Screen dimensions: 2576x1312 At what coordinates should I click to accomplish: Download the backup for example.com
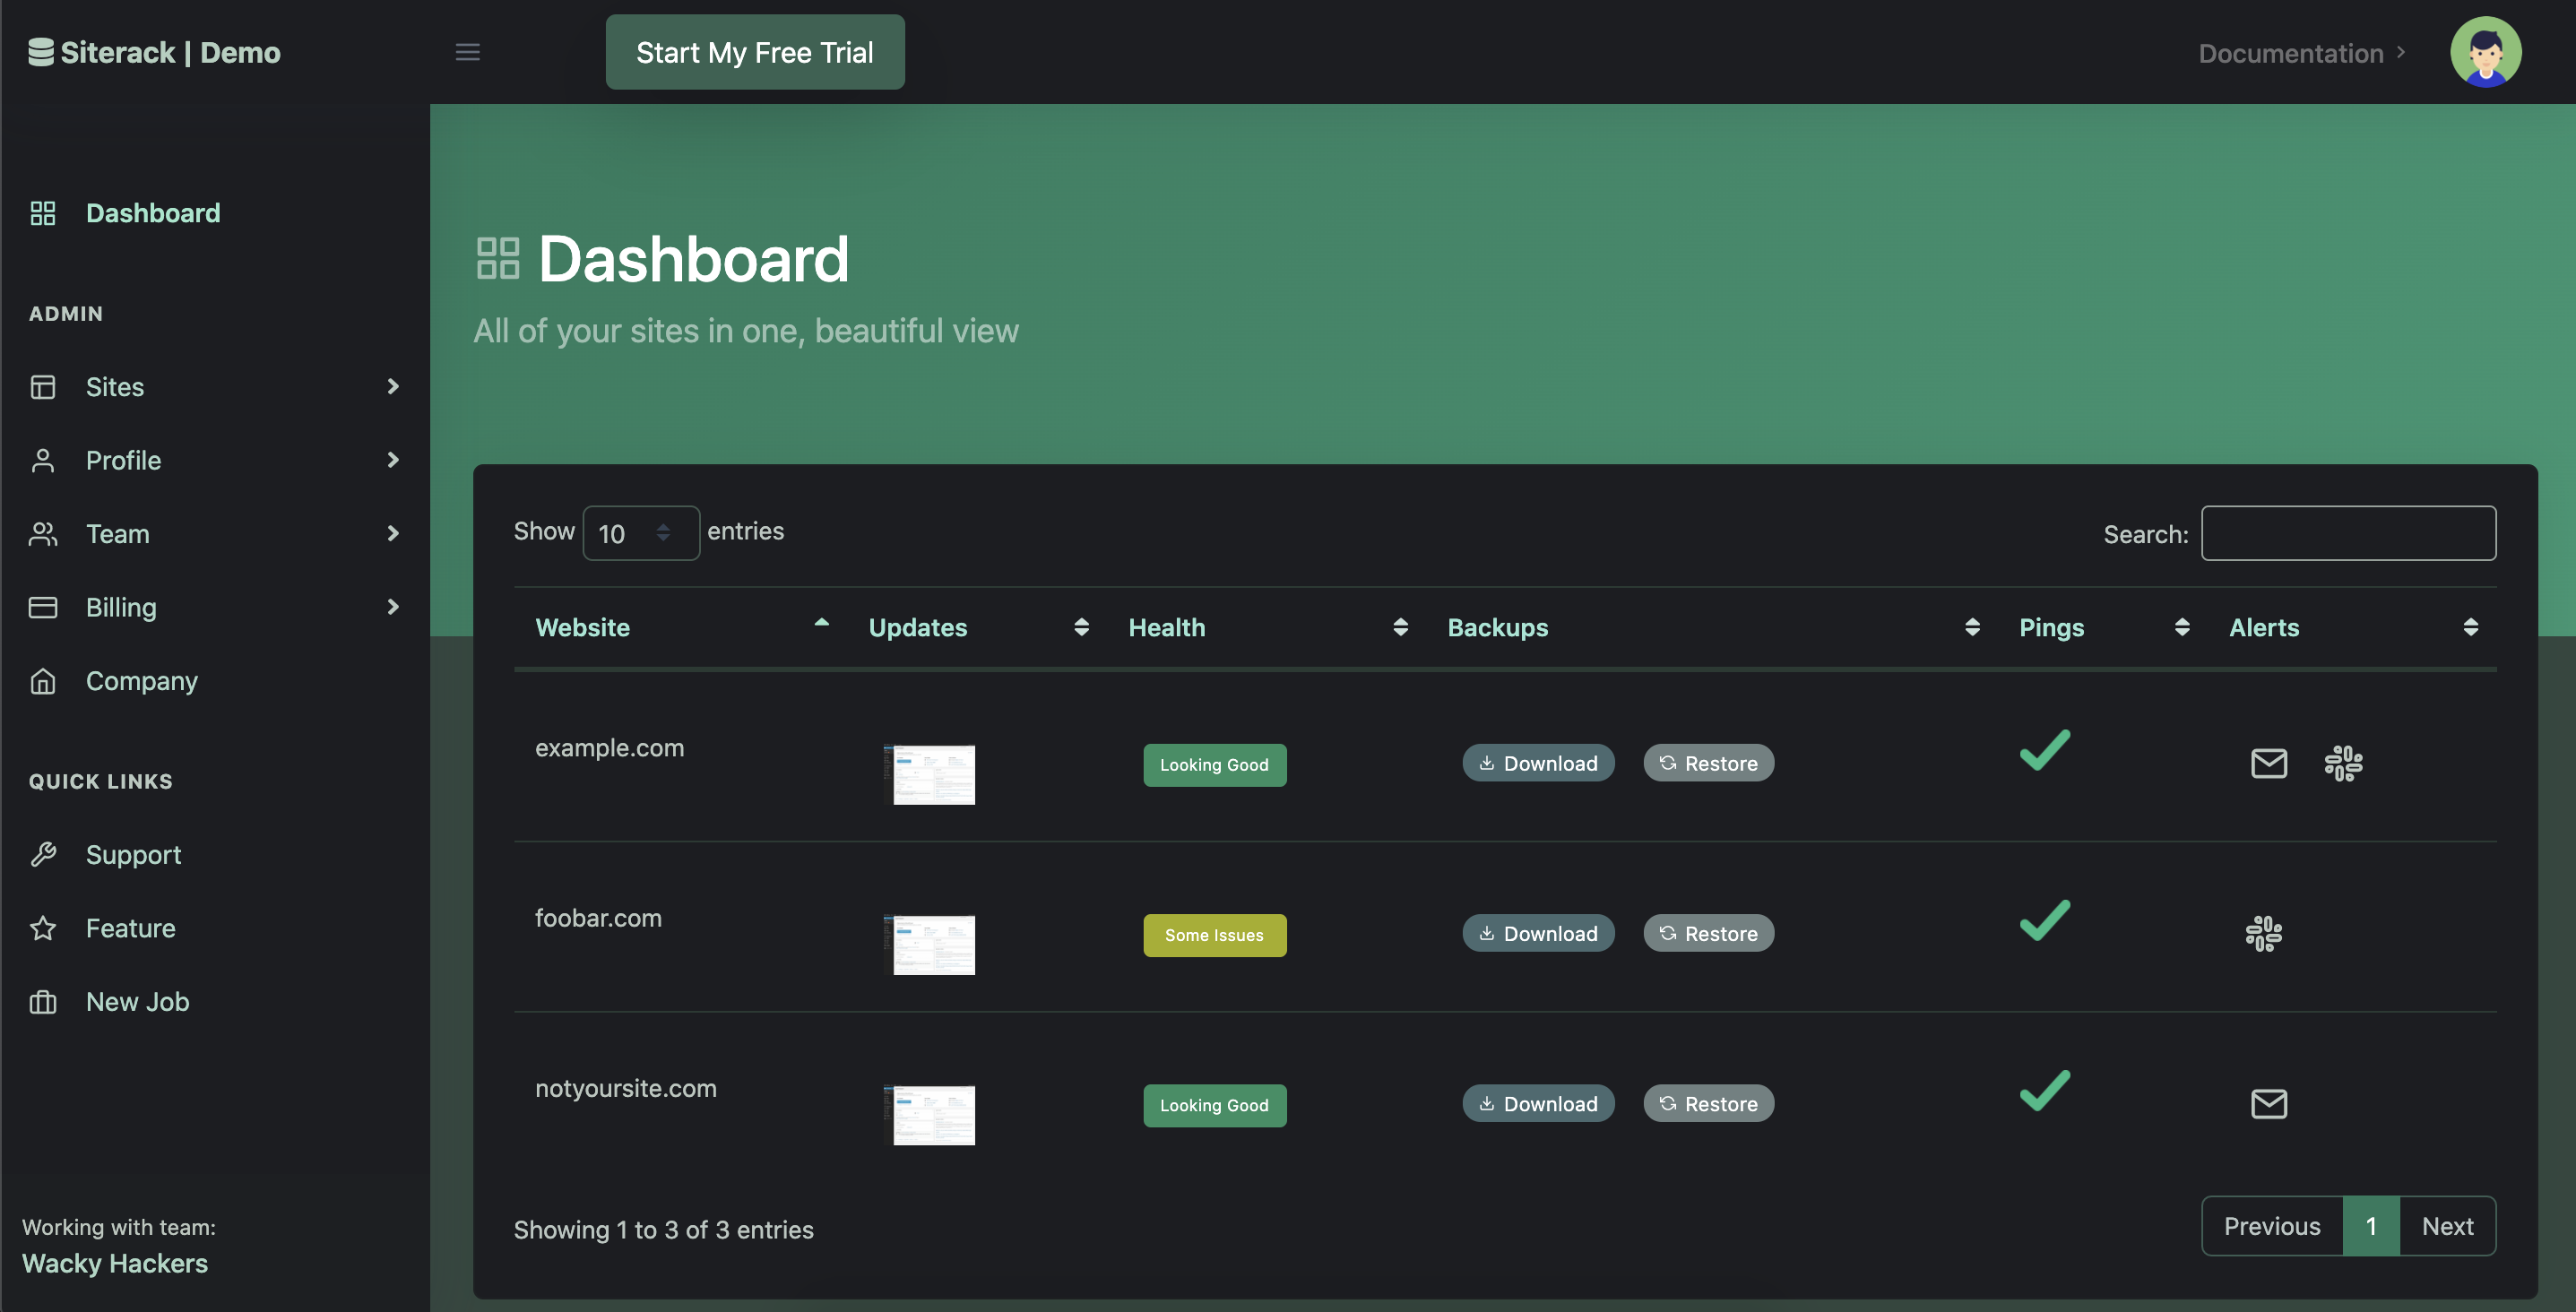(1537, 763)
